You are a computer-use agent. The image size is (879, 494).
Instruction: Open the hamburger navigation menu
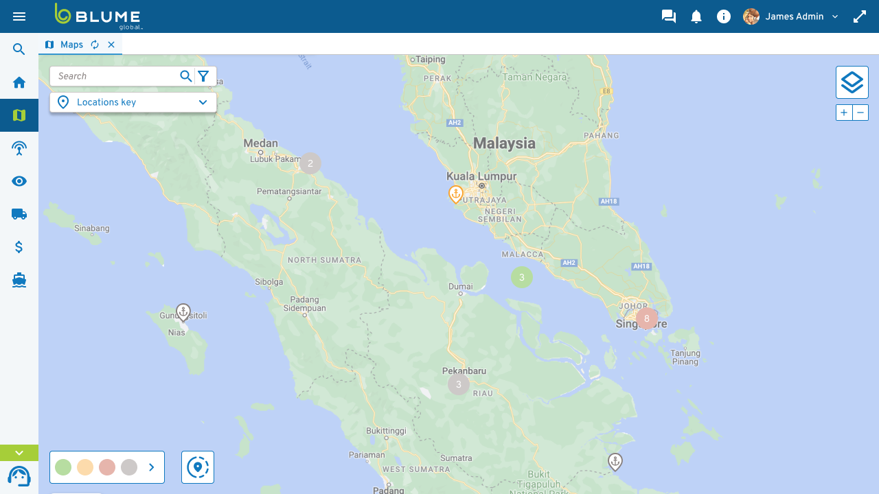click(x=19, y=16)
